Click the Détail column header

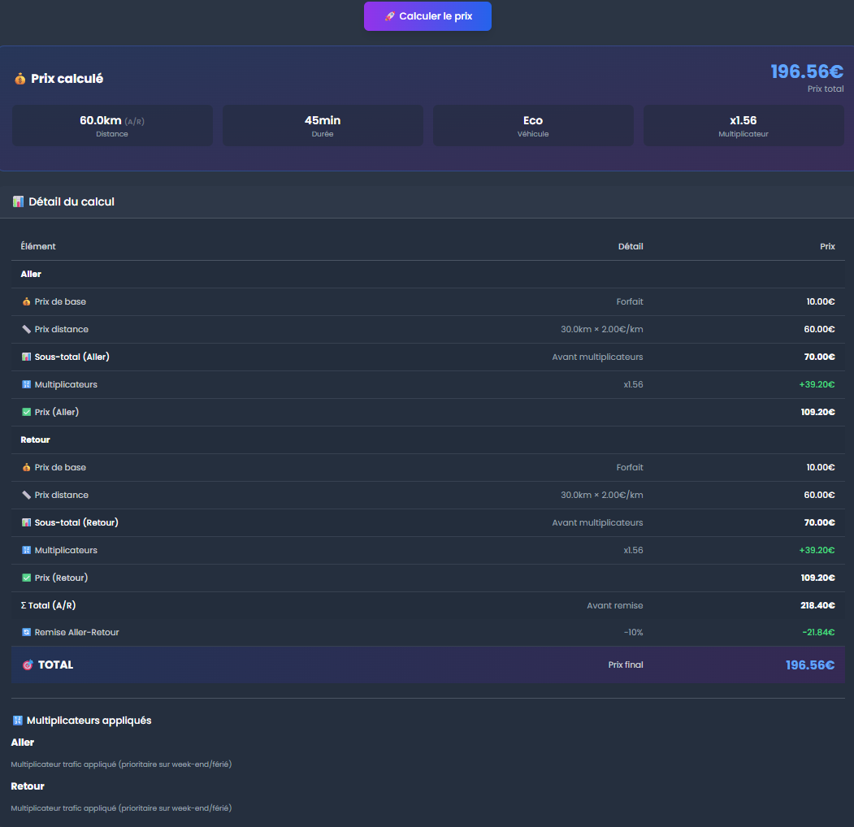click(631, 247)
